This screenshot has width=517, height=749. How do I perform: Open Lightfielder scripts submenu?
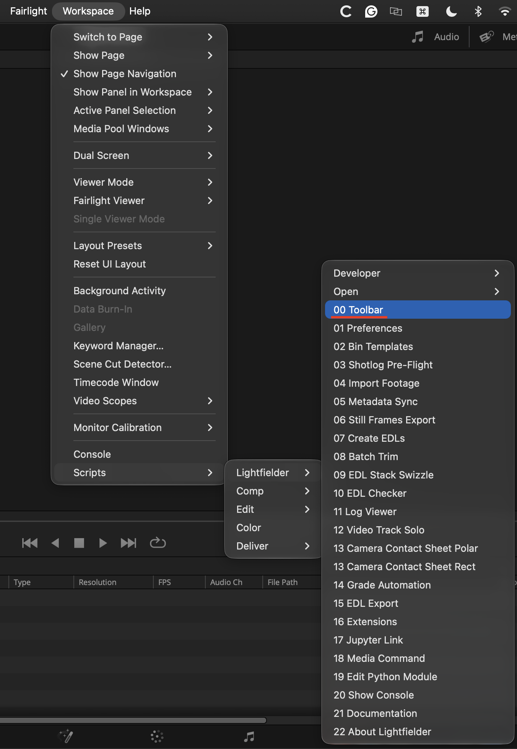273,473
